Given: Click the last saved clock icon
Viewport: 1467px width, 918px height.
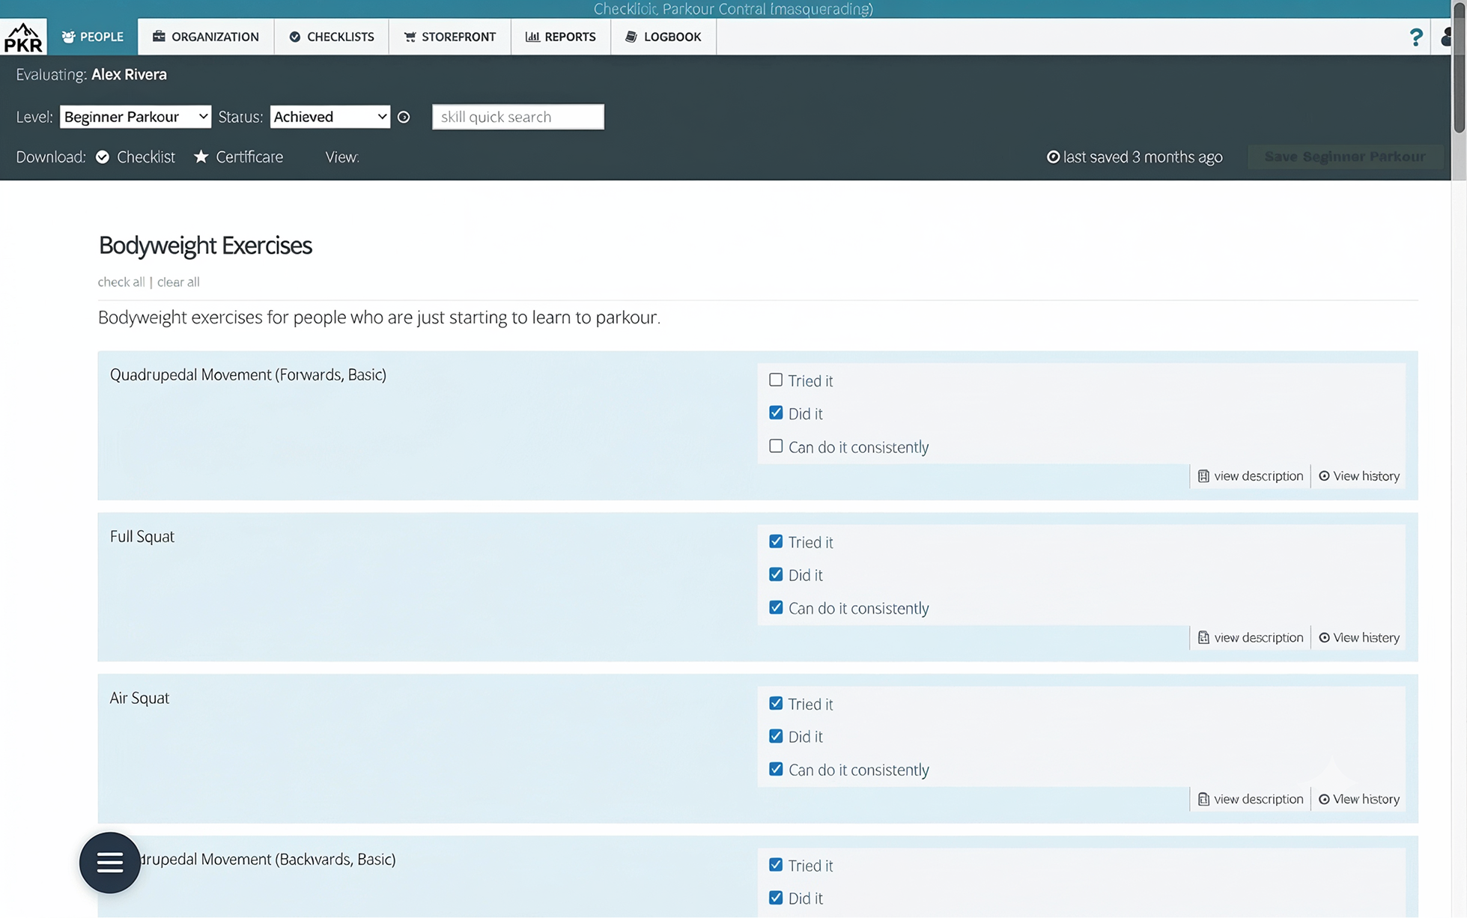Looking at the screenshot, I should click(x=1053, y=157).
